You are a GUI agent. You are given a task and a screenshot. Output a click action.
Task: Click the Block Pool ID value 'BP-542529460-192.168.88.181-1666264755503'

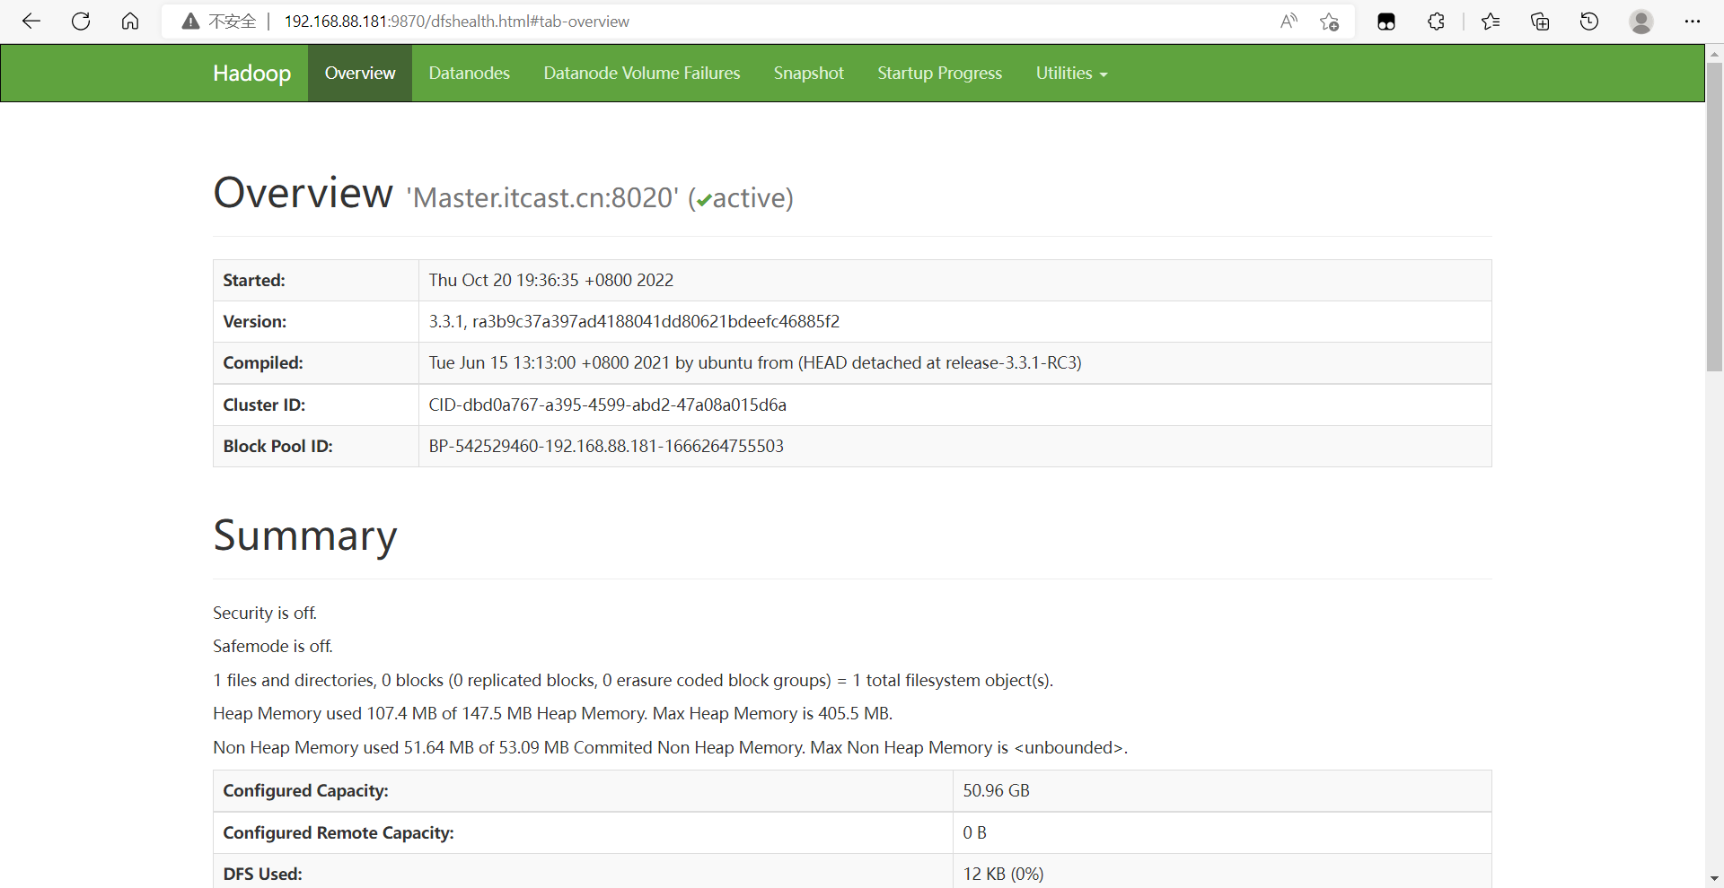(606, 447)
